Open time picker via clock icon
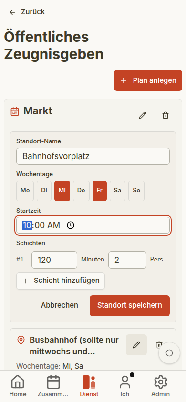Image resolution: width=186 pixels, height=402 pixels. (x=71, y=225)
